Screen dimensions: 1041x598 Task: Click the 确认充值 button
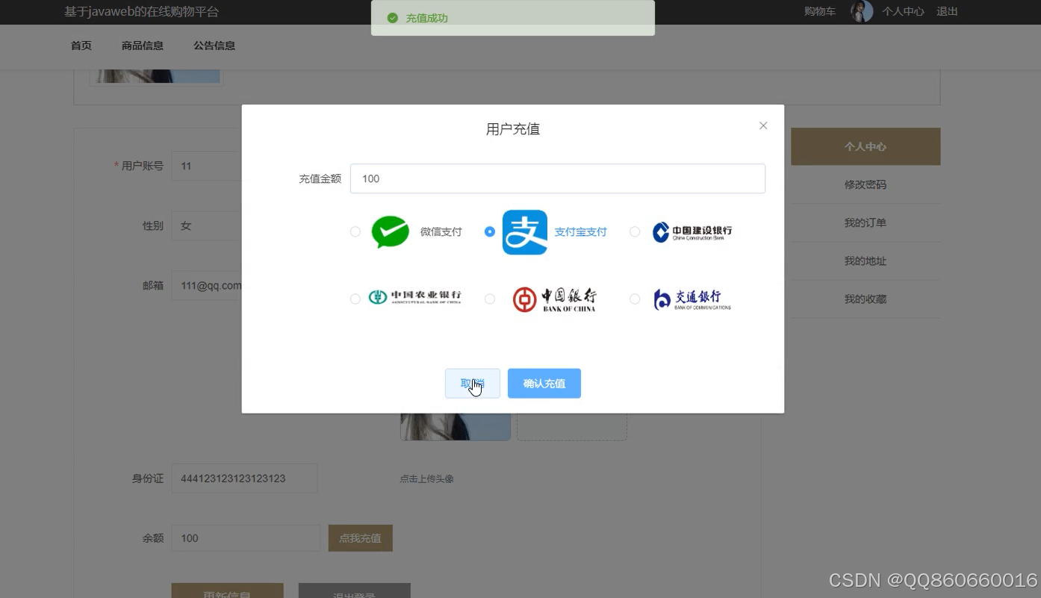(544, 383)
